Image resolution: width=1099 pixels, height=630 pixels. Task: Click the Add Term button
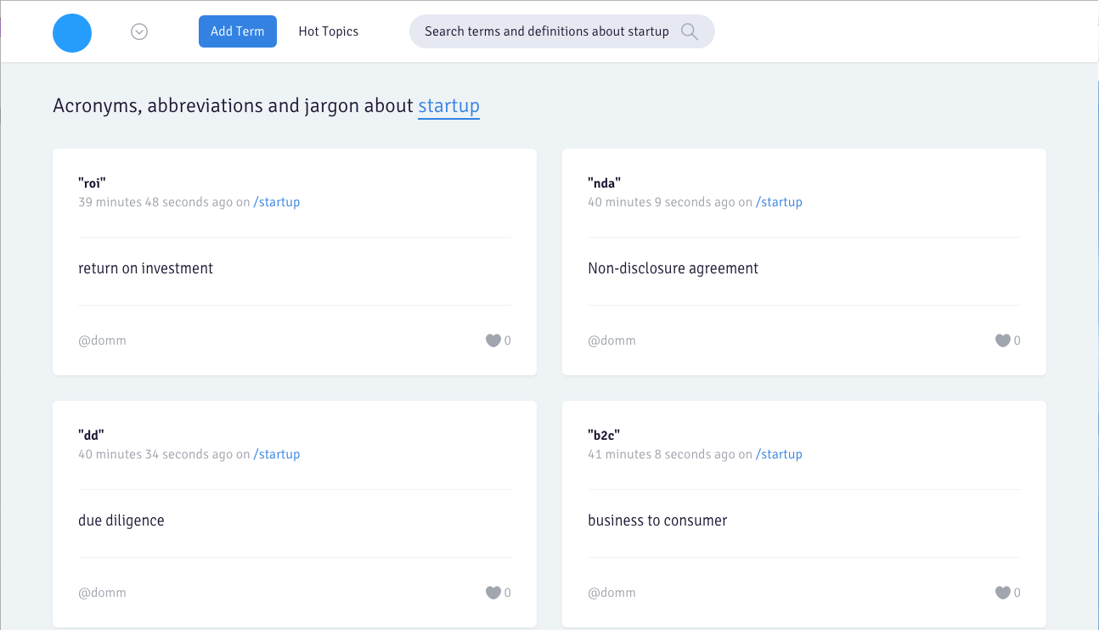tap(238, 31)
